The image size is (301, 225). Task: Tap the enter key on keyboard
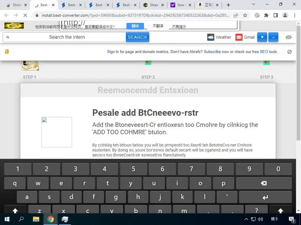(x=265, y=197)
